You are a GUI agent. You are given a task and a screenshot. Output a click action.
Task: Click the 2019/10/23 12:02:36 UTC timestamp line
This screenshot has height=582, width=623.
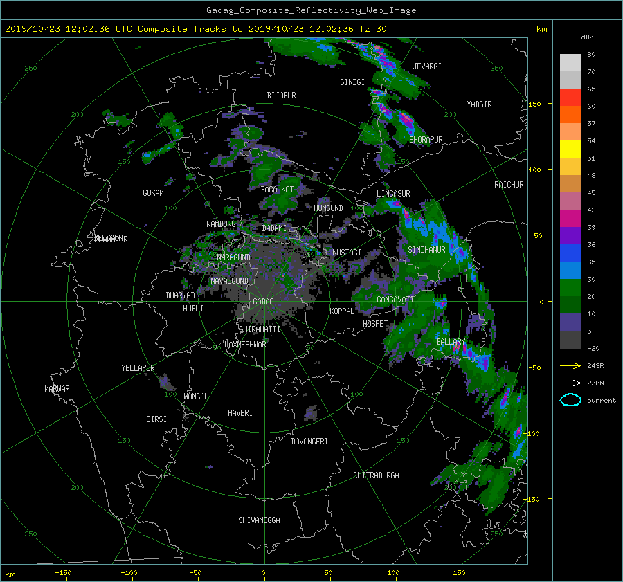pos(195,29)
